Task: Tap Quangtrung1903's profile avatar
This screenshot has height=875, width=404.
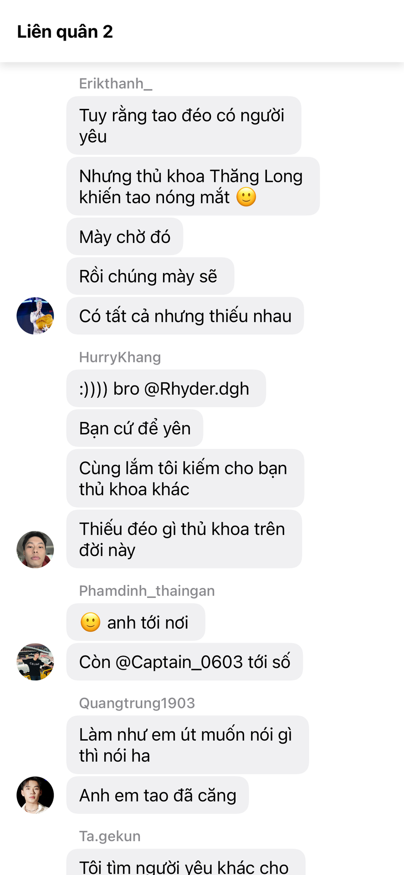Action: tap(35, 795)
